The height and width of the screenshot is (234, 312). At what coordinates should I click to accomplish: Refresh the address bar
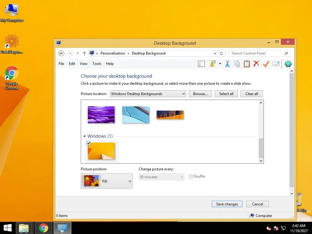coord(222,53)
